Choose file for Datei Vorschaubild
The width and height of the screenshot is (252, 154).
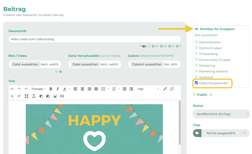coord(85,64)
